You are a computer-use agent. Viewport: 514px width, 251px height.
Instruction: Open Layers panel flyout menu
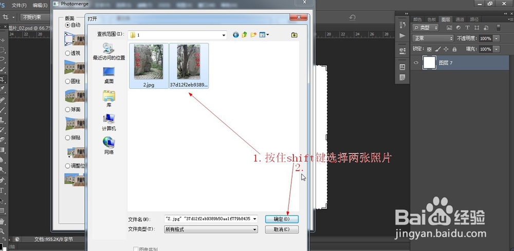tap(510, 20)
